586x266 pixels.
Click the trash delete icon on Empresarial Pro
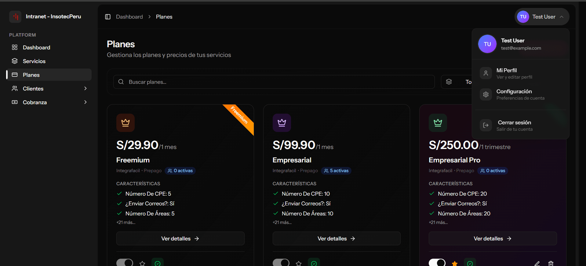tap(551, 264)
